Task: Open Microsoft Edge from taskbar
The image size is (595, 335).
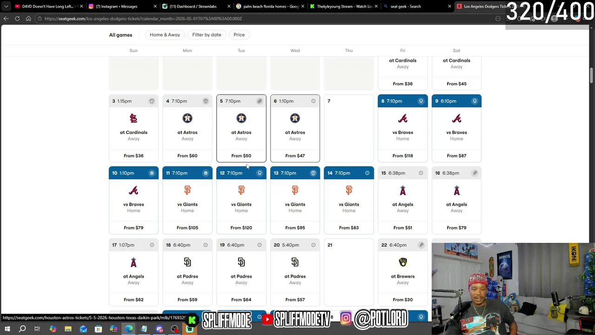Action: [x=129, y=329]
